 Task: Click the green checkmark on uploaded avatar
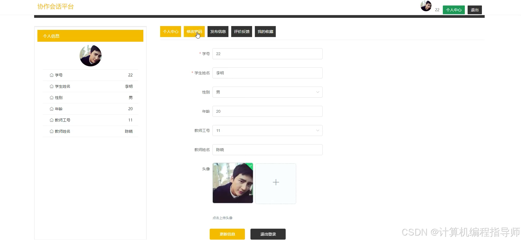(x=251, y=165)
